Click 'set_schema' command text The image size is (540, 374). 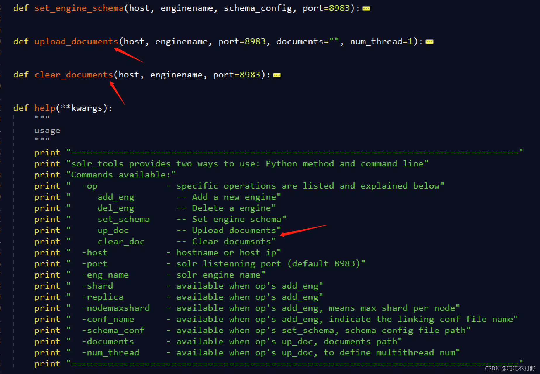pos(124,219)
